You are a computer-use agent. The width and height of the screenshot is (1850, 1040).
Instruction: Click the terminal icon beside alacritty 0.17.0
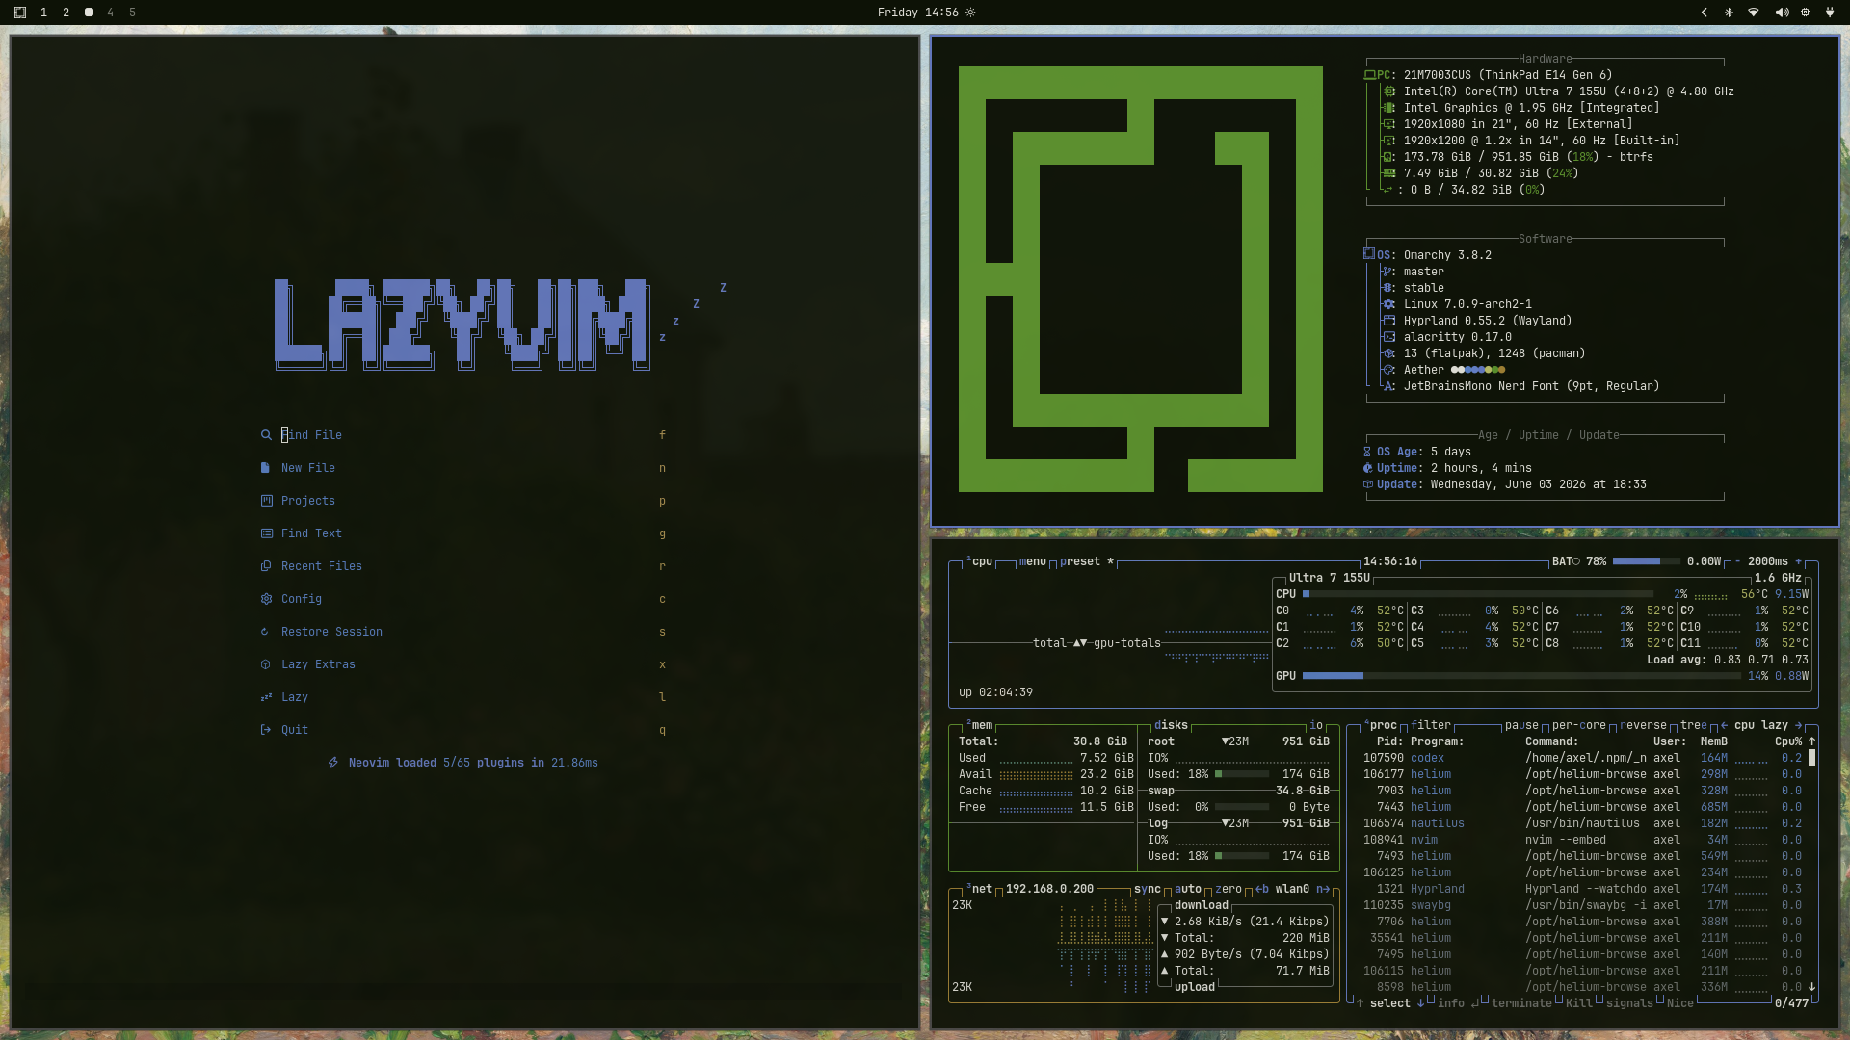click(1388, 337)
